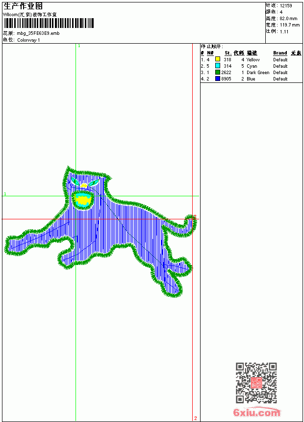Click the yellow nose on the cat
Screen dimensions: 304x422
click(x=84, y=185)
